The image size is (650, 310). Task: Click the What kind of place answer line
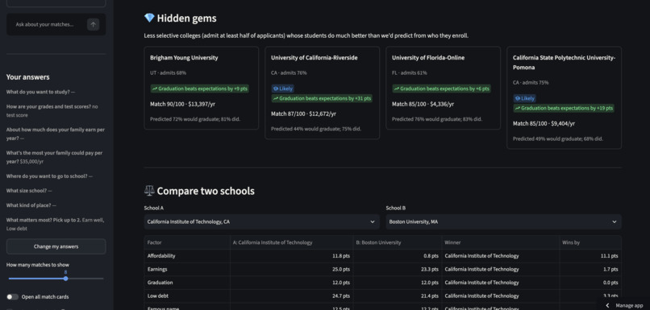pos(31,205)
